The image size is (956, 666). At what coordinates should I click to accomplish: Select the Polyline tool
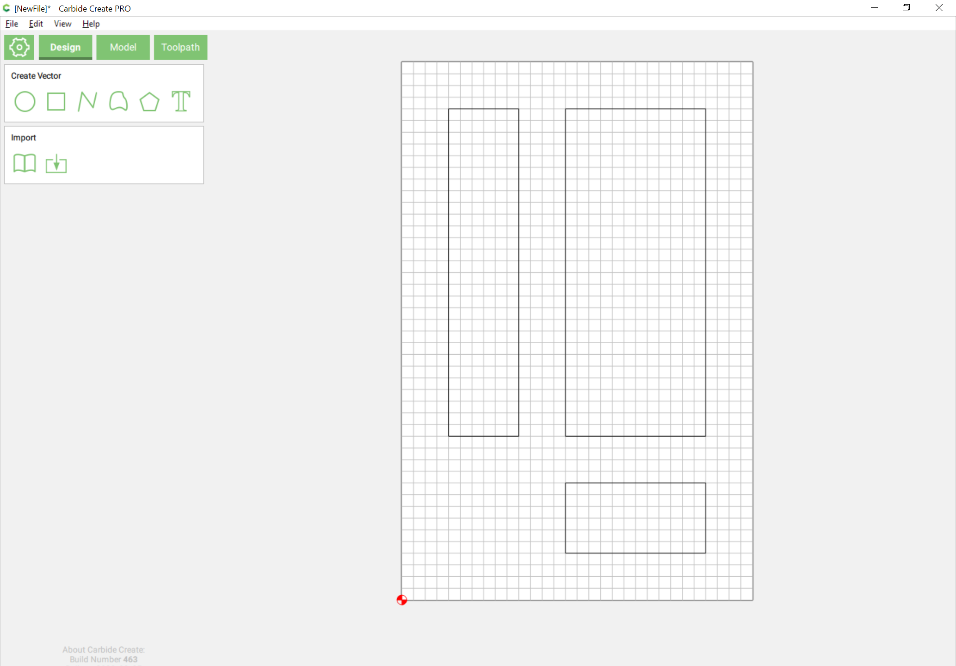[x=87, y=102]
